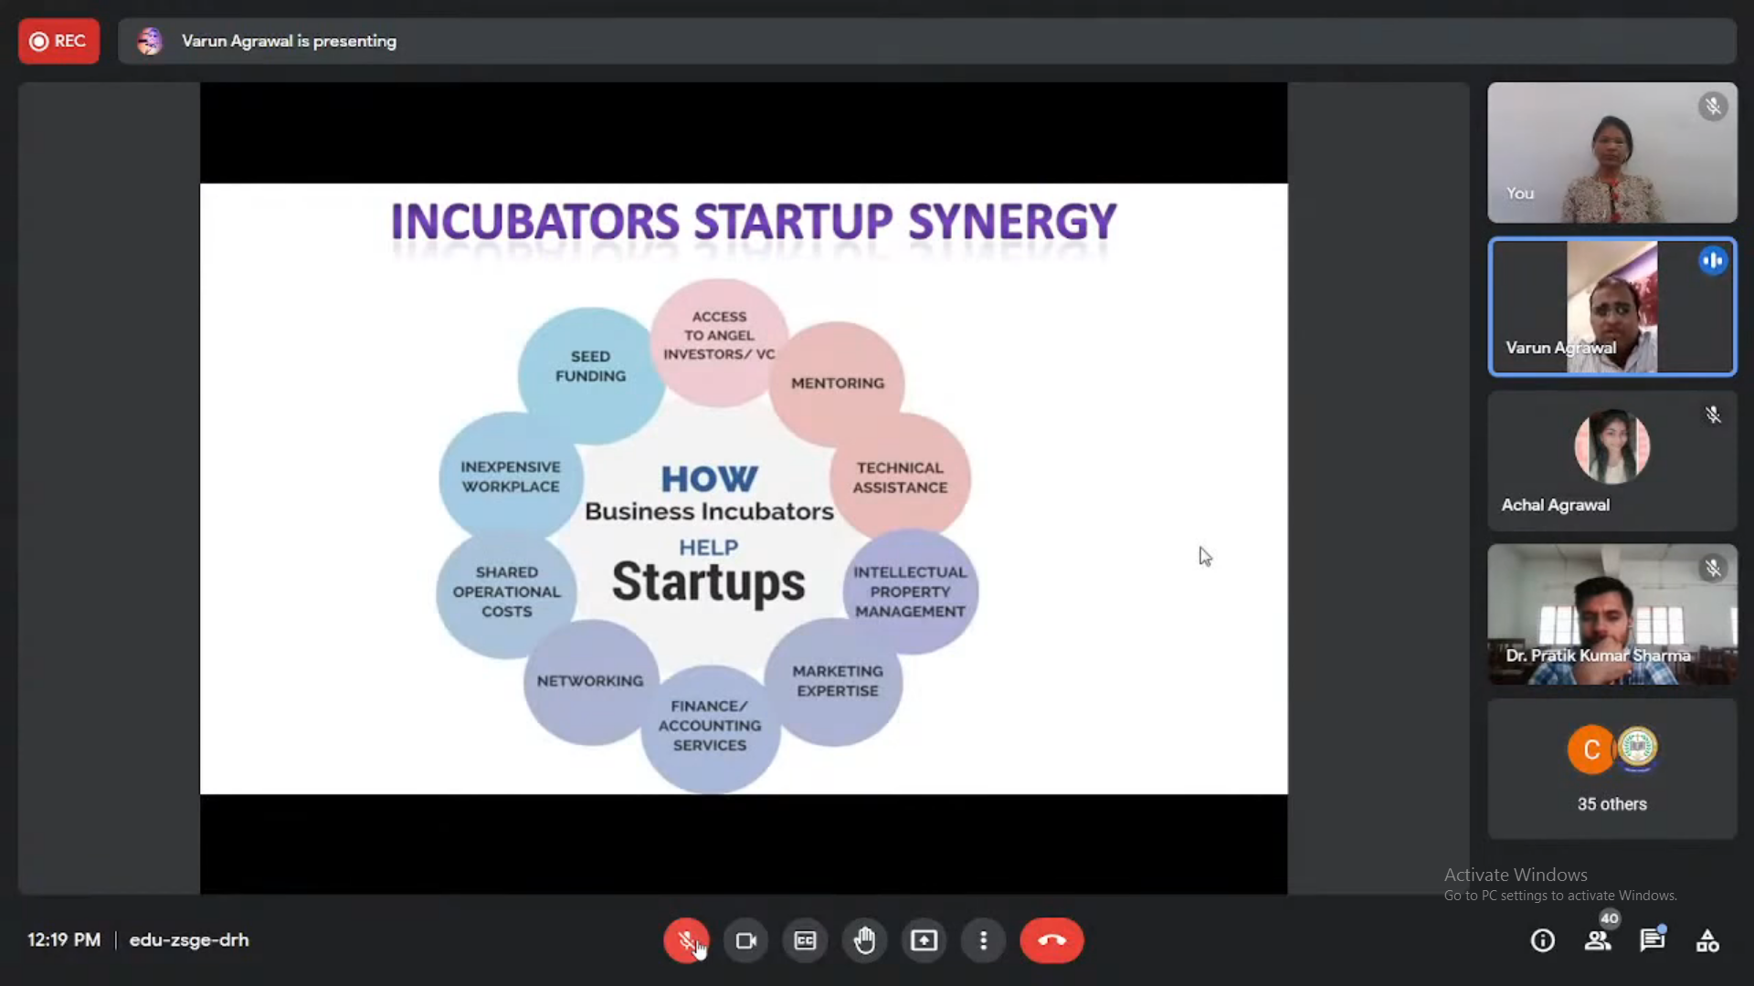This screenshot has width=1754, height=986.
Task: Click the edu-zsge-drh meeting code
Action: 189,940
